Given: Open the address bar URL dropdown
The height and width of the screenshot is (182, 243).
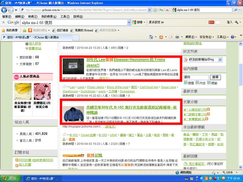Looking at the screenshot, I should click(149, 10).
